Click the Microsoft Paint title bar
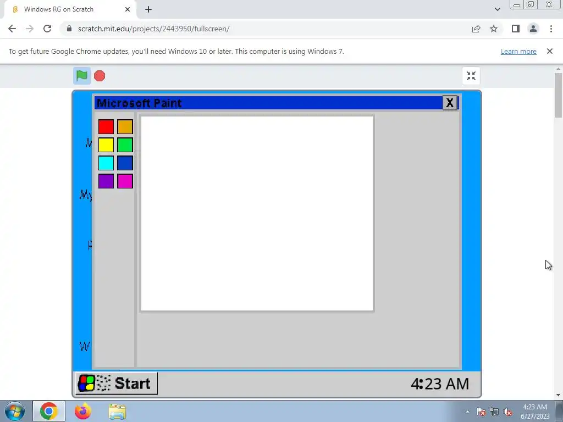 tap(268, 103)
